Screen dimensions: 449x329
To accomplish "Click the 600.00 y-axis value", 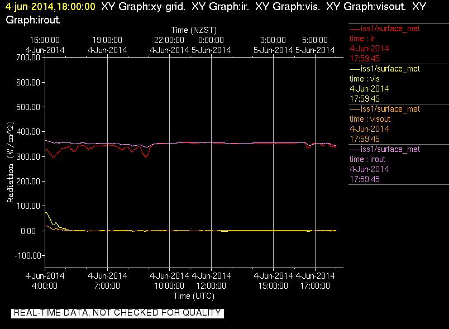I will pyautogui.click(x=28, y=83).
